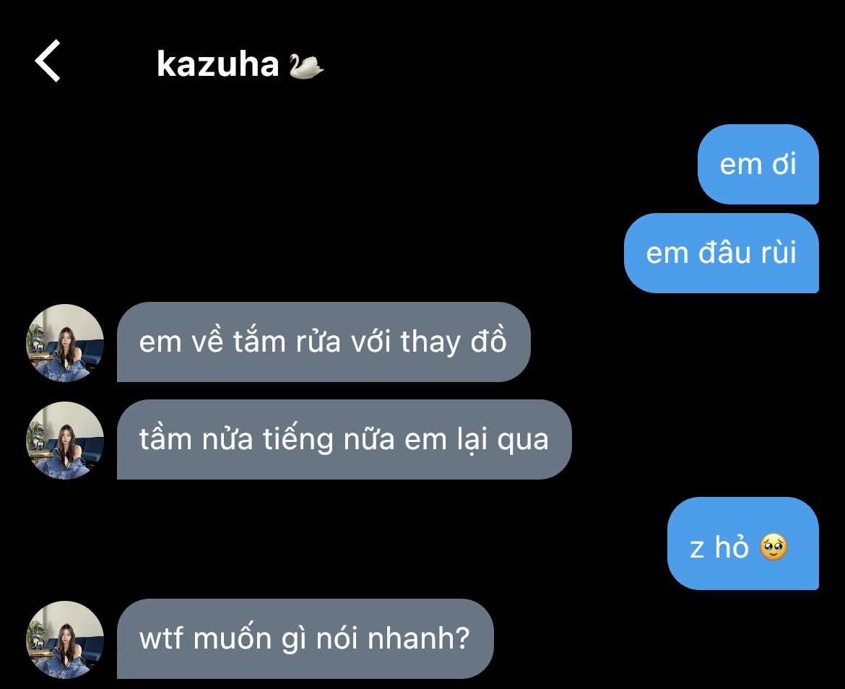Image resolution: width=845 pixels, height=689 pixels.
Task: Open avatar beside 'wtf muốn gì' message
Action: point(65,639)
